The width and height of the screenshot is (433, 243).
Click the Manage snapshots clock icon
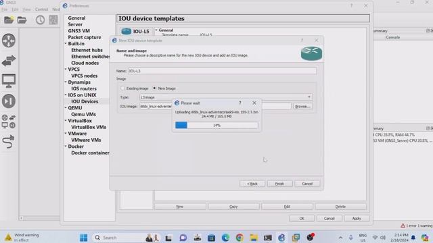click(x=40, y=20)
